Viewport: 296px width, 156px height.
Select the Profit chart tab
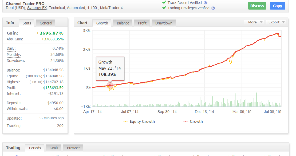142,23
